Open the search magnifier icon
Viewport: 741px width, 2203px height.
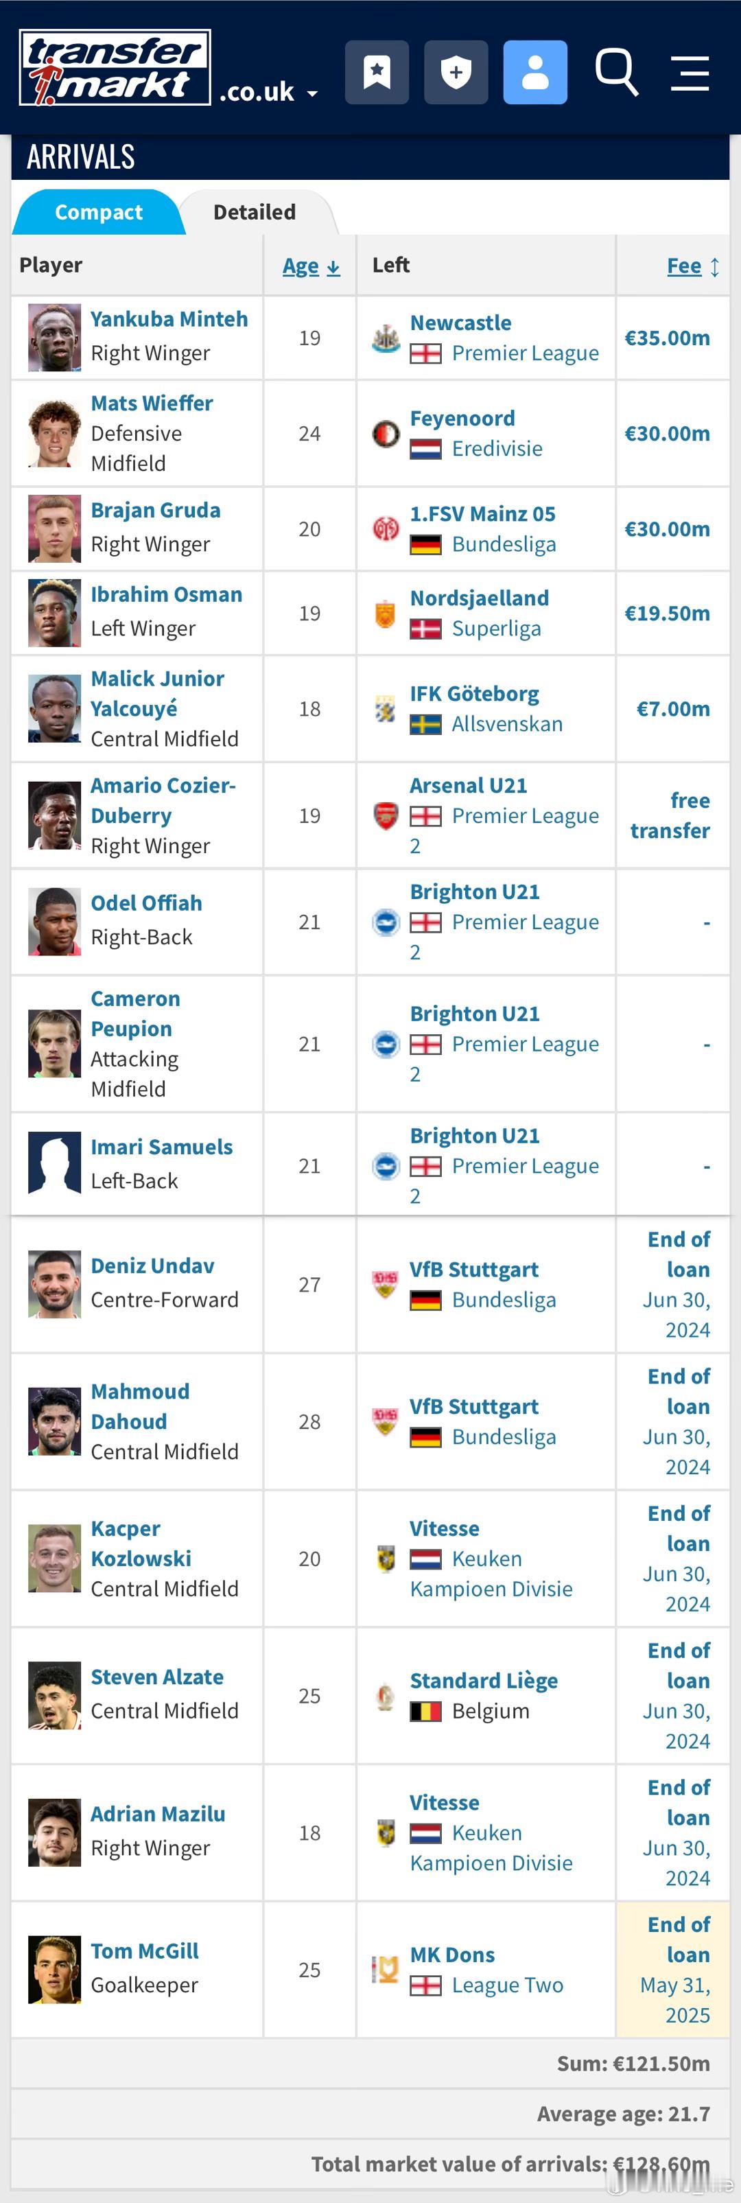tap(616, 72)
